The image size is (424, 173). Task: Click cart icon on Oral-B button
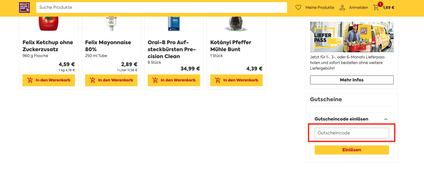[155, 80]
